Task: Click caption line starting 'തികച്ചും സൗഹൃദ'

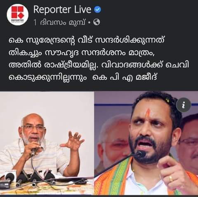Action: click(x=82, y=53)
